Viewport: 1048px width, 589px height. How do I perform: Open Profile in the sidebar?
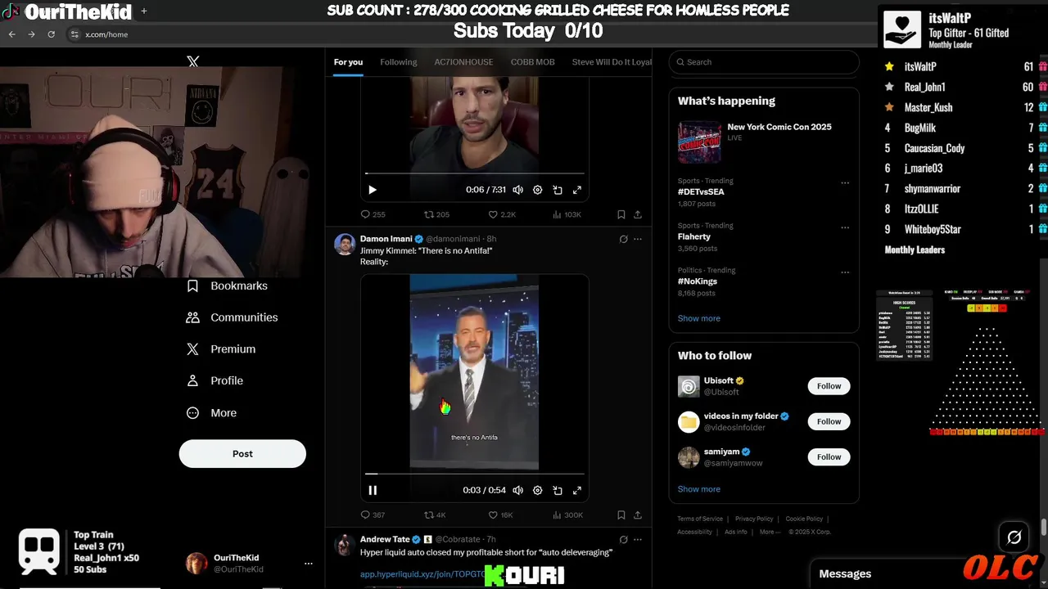pyautogui.click(x=215, y=380)
